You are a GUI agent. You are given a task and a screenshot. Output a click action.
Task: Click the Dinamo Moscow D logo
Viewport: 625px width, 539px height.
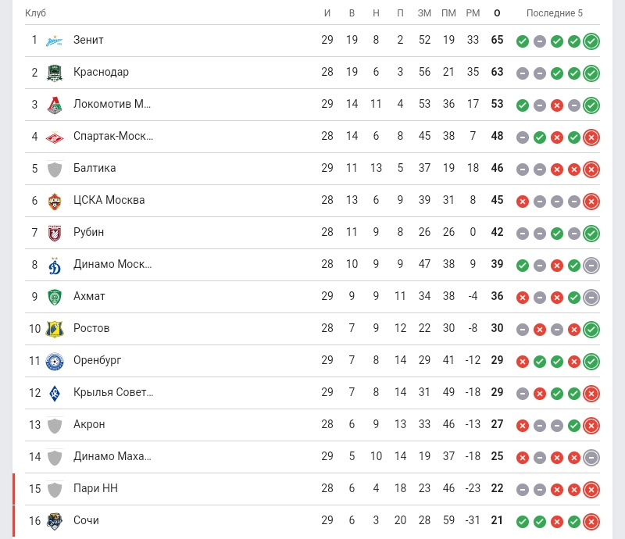click(54, 265)
